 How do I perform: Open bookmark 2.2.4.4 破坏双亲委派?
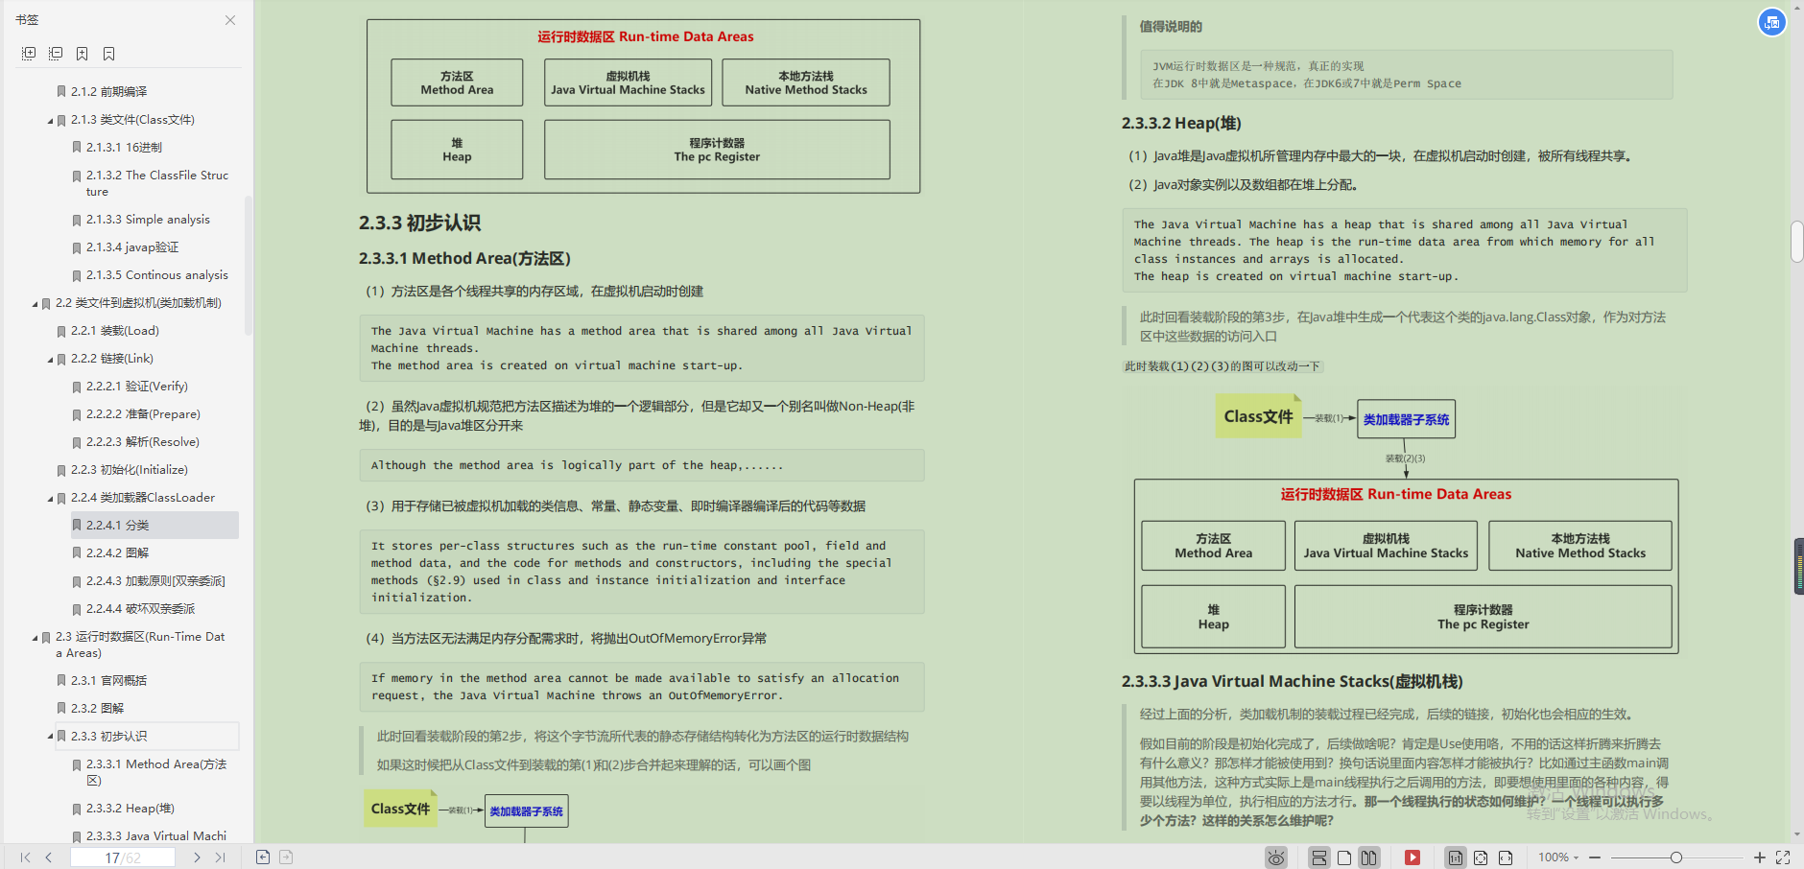click(x=140, y=609)
